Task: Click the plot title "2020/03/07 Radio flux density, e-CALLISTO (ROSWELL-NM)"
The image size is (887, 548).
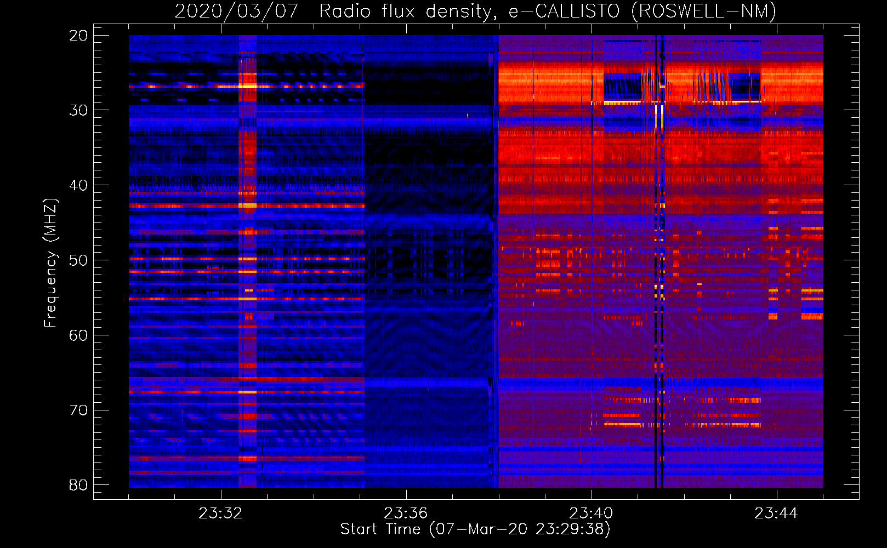Action: click(475, 11)
